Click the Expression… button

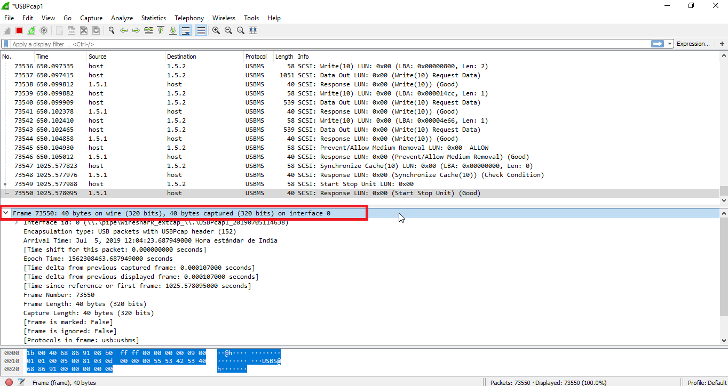[x=693, y=44]
